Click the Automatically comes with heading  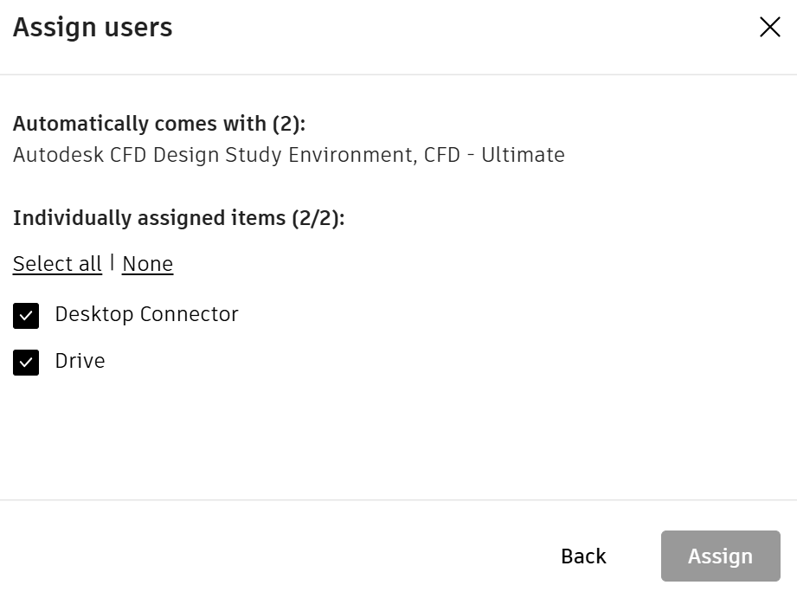140,124
